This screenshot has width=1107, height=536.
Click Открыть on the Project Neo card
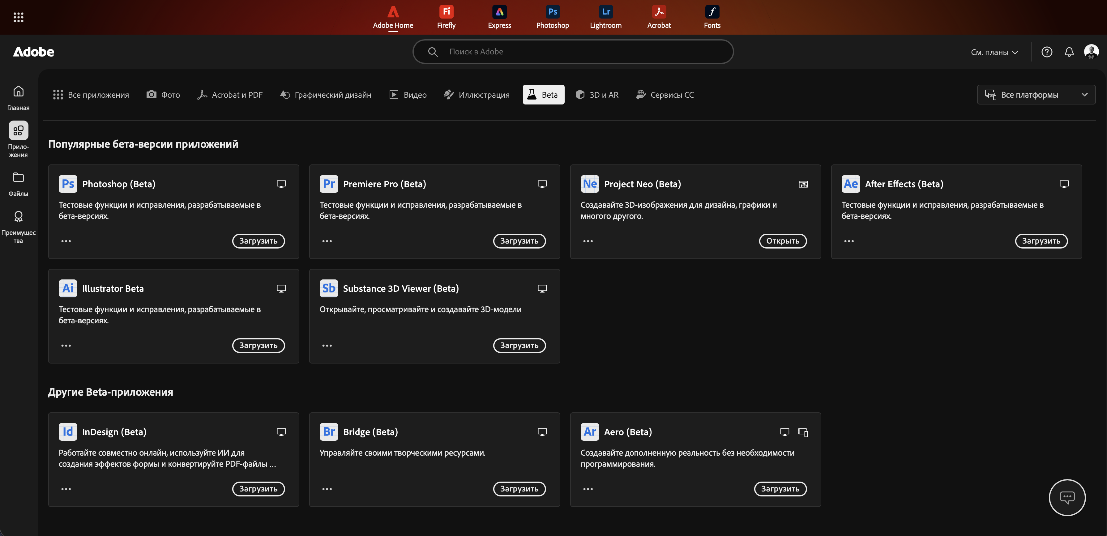(x=783, y=241)
